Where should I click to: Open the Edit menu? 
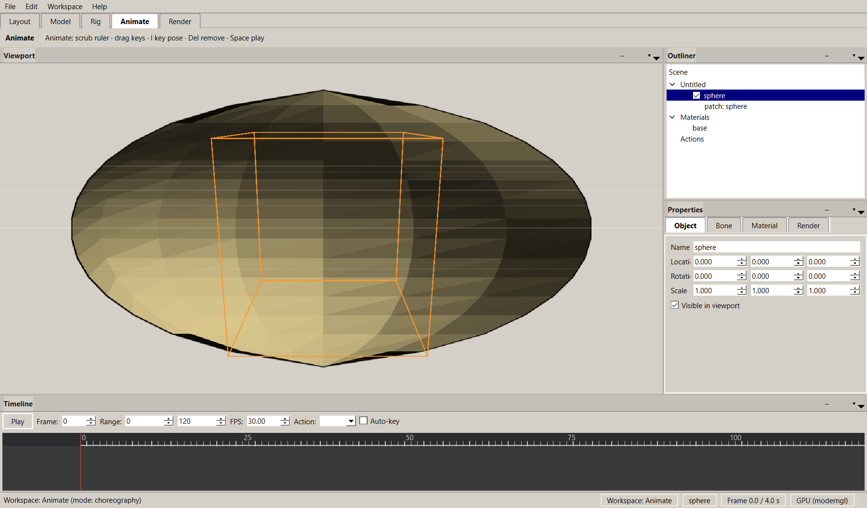(x=31, y=6)
